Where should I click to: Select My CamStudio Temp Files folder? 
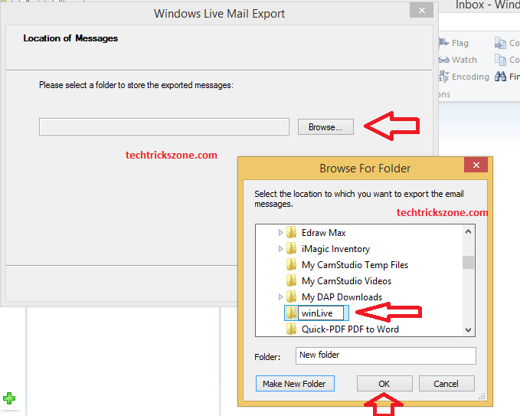pos(355,265)
